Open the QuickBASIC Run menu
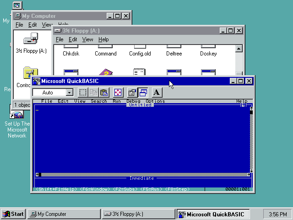Image resolution: width=293 pixels, height=220 pixels. click(x=117, y=101)
